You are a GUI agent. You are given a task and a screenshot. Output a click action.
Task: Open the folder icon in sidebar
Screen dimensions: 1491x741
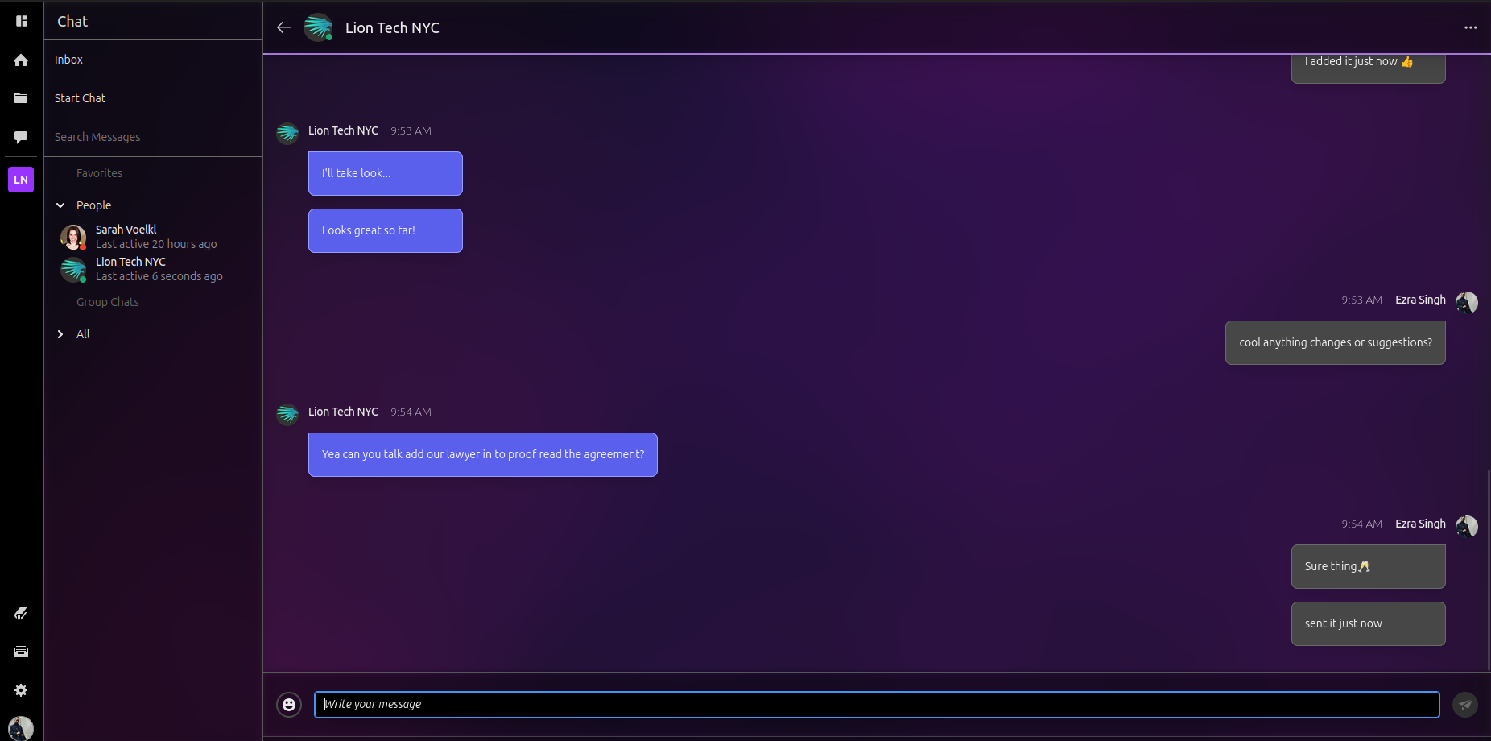[21, 98]
